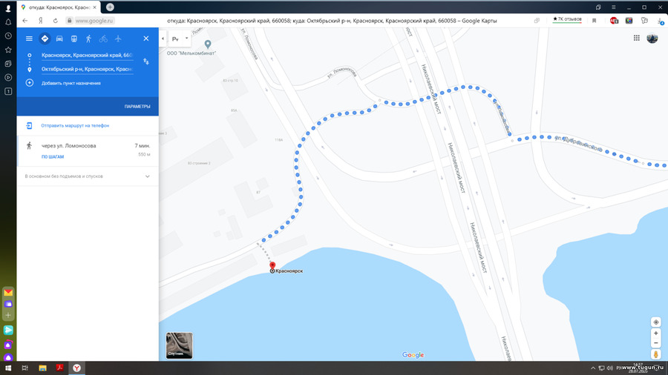The image size is (668, 375).
Task: Switch to Спутник satellite view thumbnail
Action: point(180,345)
